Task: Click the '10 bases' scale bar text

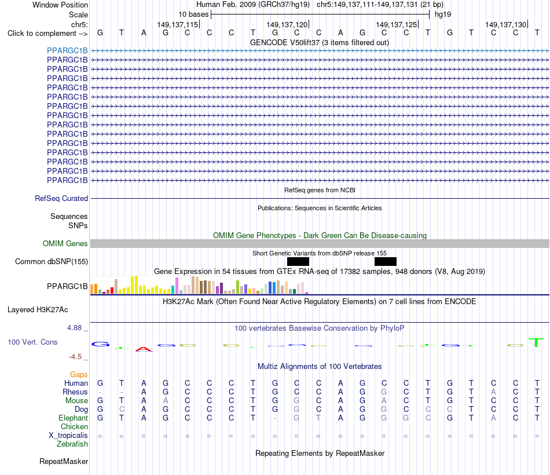Action: [193, 14]
